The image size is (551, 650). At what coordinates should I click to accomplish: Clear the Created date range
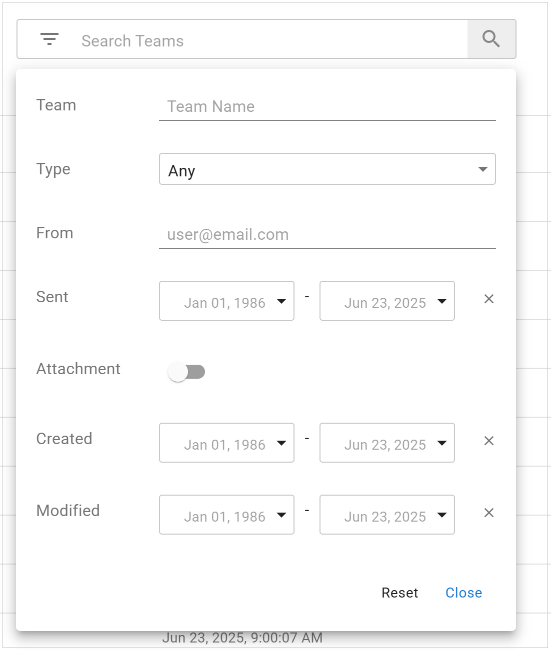pos(489,441)
